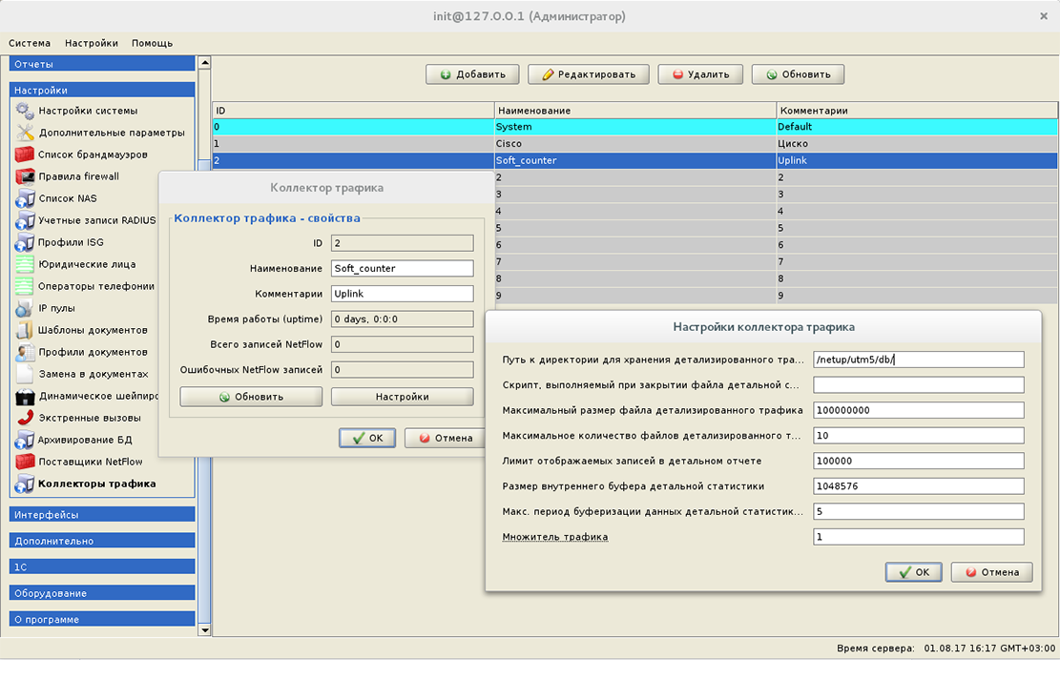This screenshot has height=700, width=1060.
Task: Click the Замена в документах page icon
Action: coord(25,374)
